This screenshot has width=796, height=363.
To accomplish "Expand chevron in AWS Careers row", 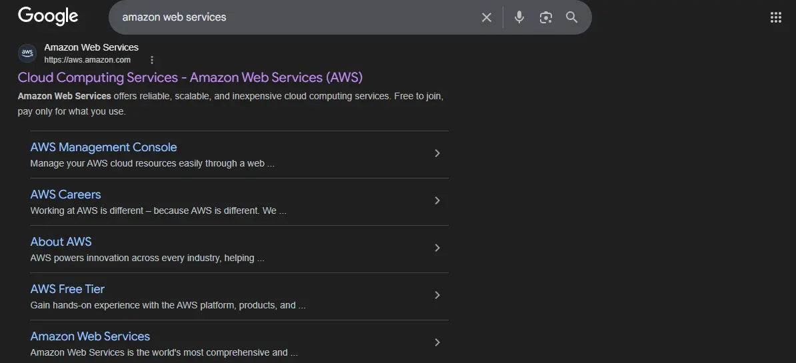I will click(x=437, y=200).
